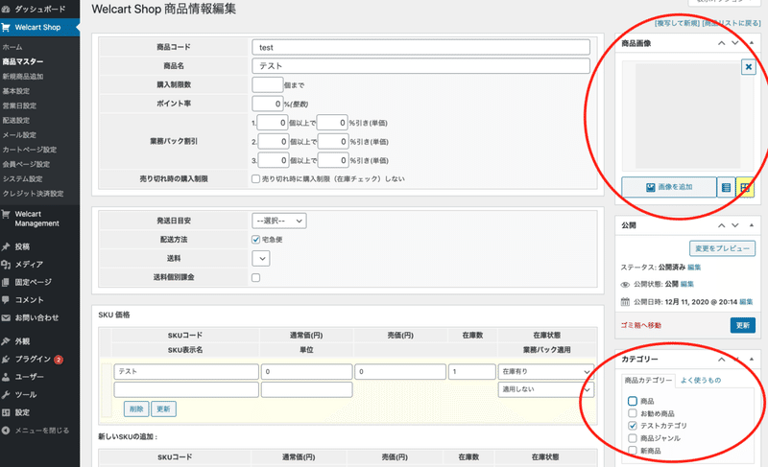
Task: Open 新規商品追加 submenu item
Action: pyautogui.click(x=23, y=77)
